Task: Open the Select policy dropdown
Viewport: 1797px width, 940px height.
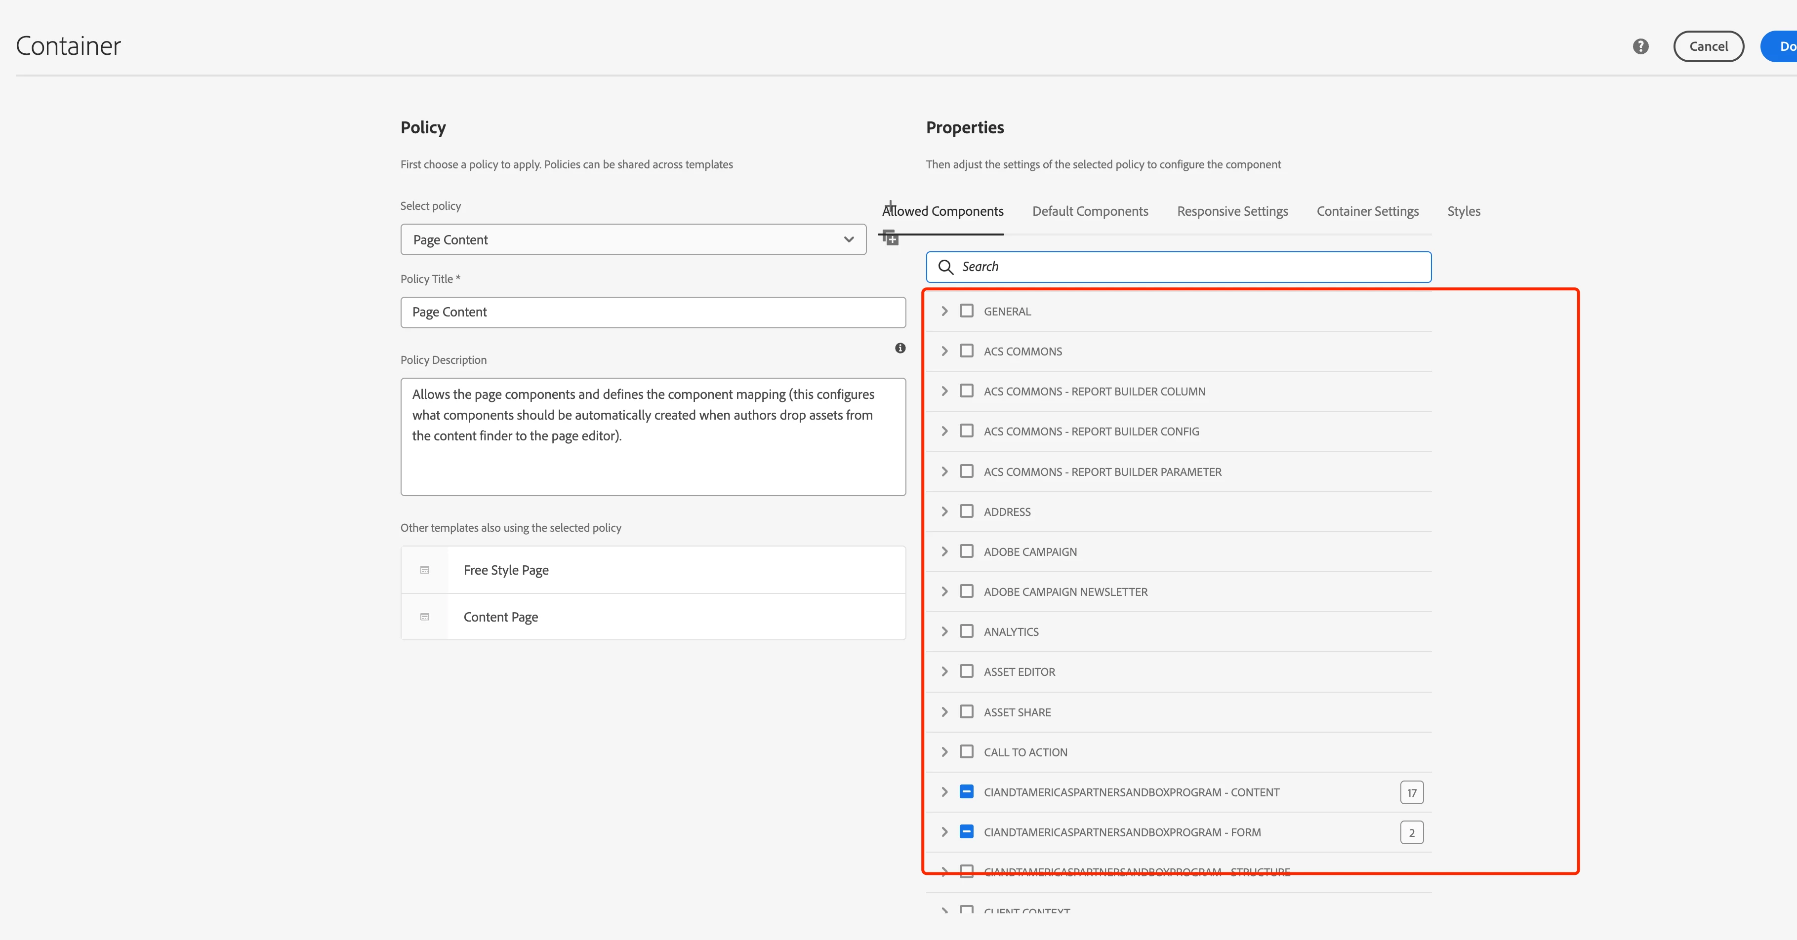Action: point(633,239)
